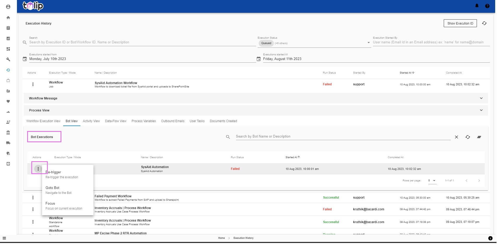Open the settings box icon in the sidebar
The width and height of the screenshot is (497, 244).
tap(8, 164)
